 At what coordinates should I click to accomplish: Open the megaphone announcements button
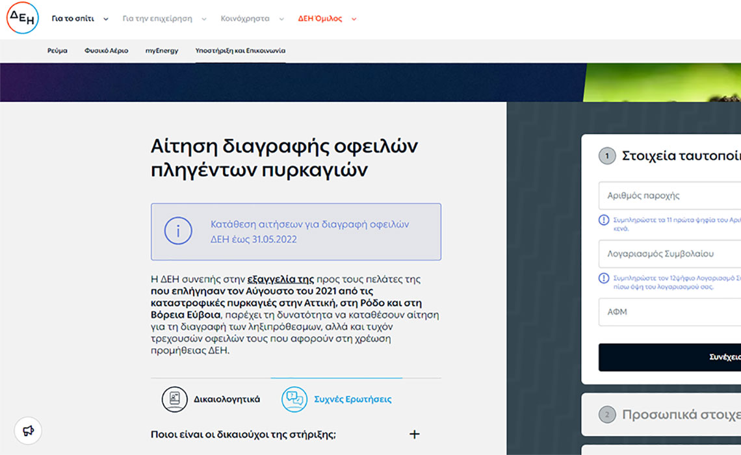(x=28, y=430)
